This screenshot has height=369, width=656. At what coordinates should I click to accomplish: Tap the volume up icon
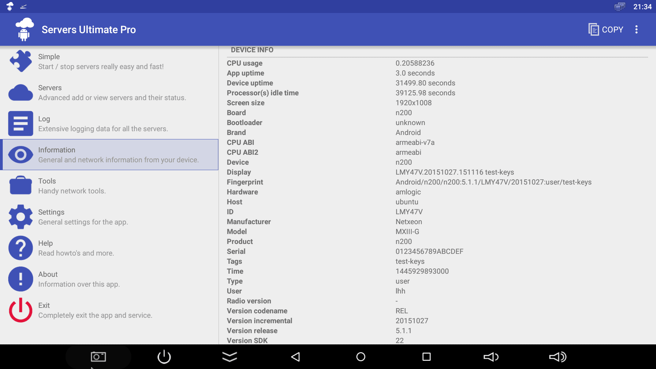pos(558,357)
